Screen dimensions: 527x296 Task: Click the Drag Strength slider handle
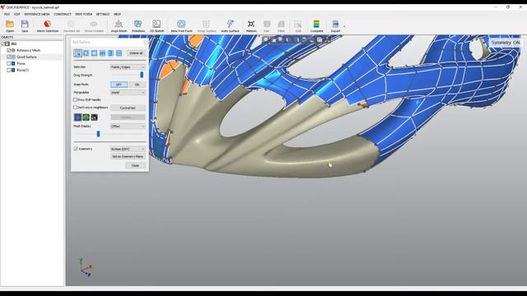point(142,75)
